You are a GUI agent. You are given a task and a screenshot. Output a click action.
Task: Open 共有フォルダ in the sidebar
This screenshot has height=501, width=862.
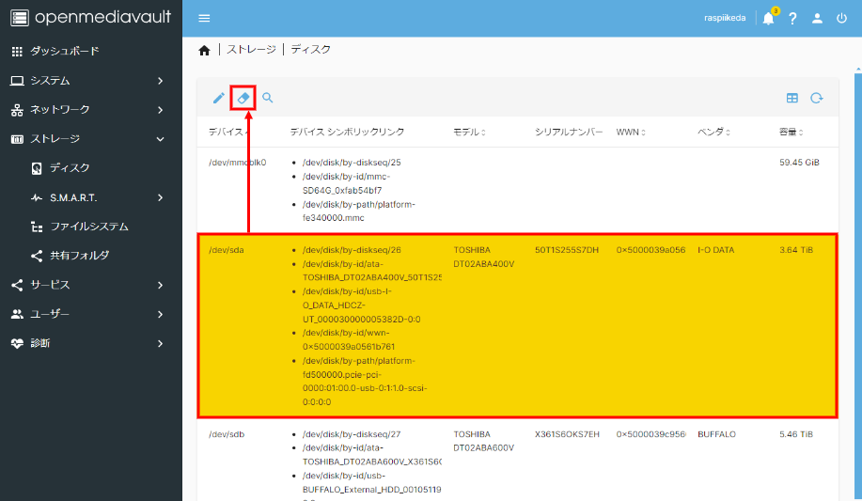[79, 256]
